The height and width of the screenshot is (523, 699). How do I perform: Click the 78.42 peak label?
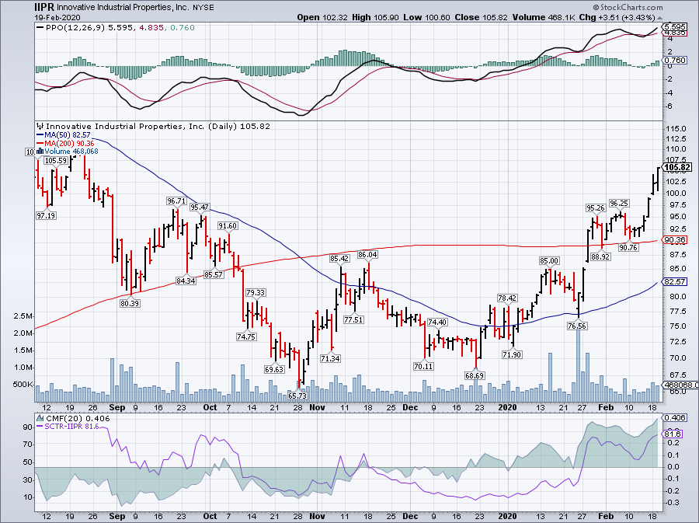click(x=507, y=298)
